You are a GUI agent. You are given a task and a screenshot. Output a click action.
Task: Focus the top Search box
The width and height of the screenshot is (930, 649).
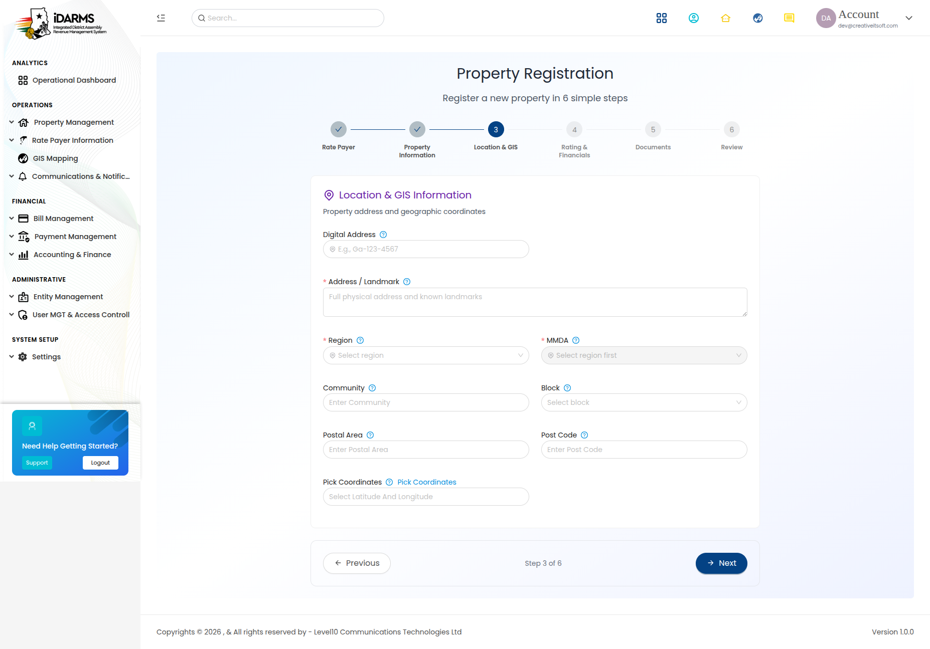288,18
